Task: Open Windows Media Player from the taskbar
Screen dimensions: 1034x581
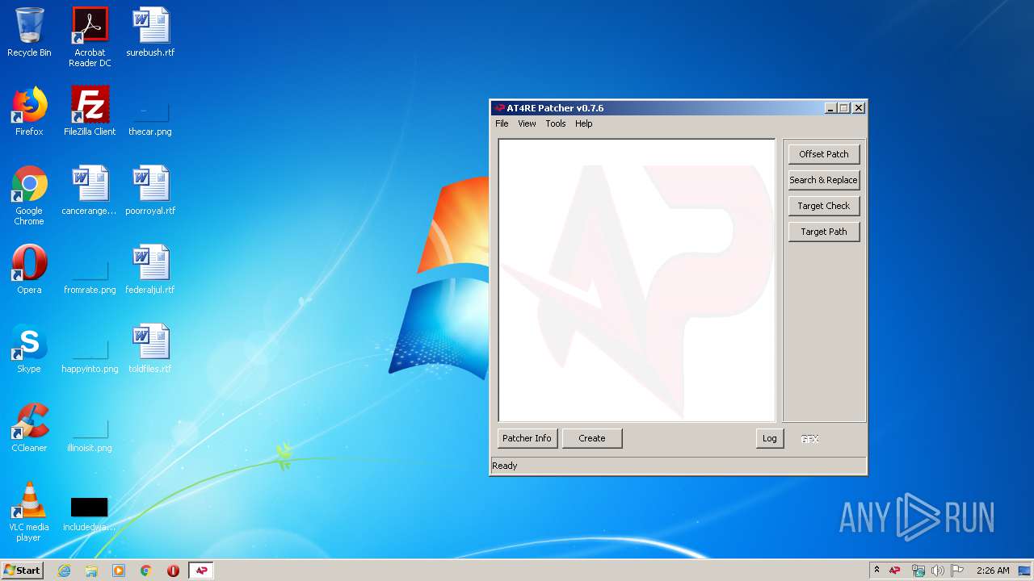Action: pos(119,571)
